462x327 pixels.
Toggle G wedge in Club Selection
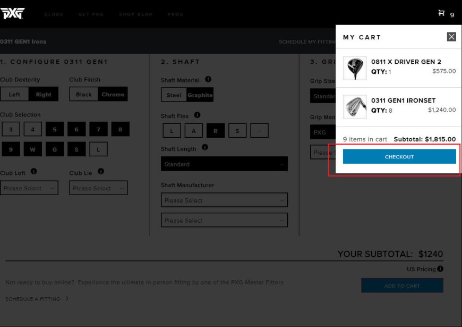(55, 149)
